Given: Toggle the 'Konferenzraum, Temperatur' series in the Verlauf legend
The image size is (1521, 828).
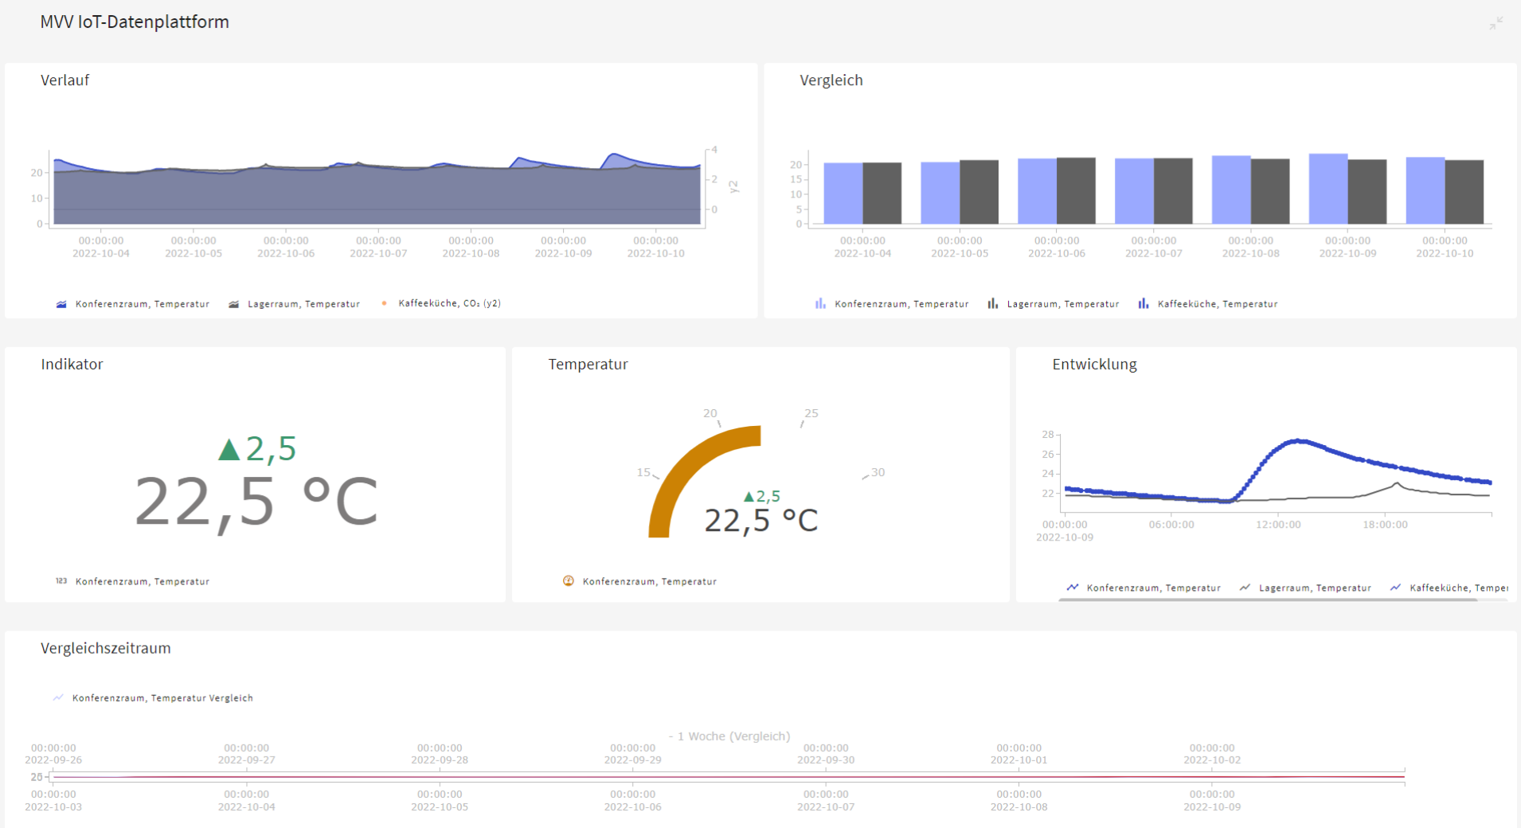Looking at the screenshot, I should pyautogui.click(x=143, y=304).
